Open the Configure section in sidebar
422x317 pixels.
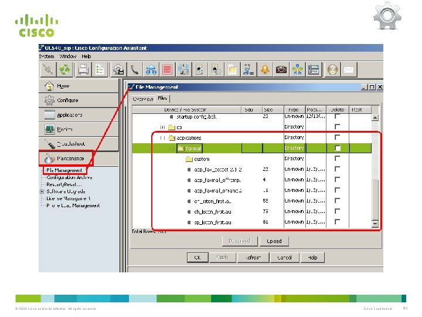79,100
